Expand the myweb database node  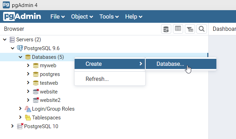pyautogui.click(x=28, y=65)
